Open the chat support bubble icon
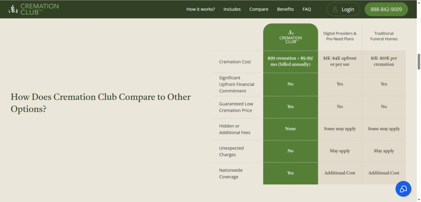The width and height of the screenshot is (421, 202). [x=403, y=189]
